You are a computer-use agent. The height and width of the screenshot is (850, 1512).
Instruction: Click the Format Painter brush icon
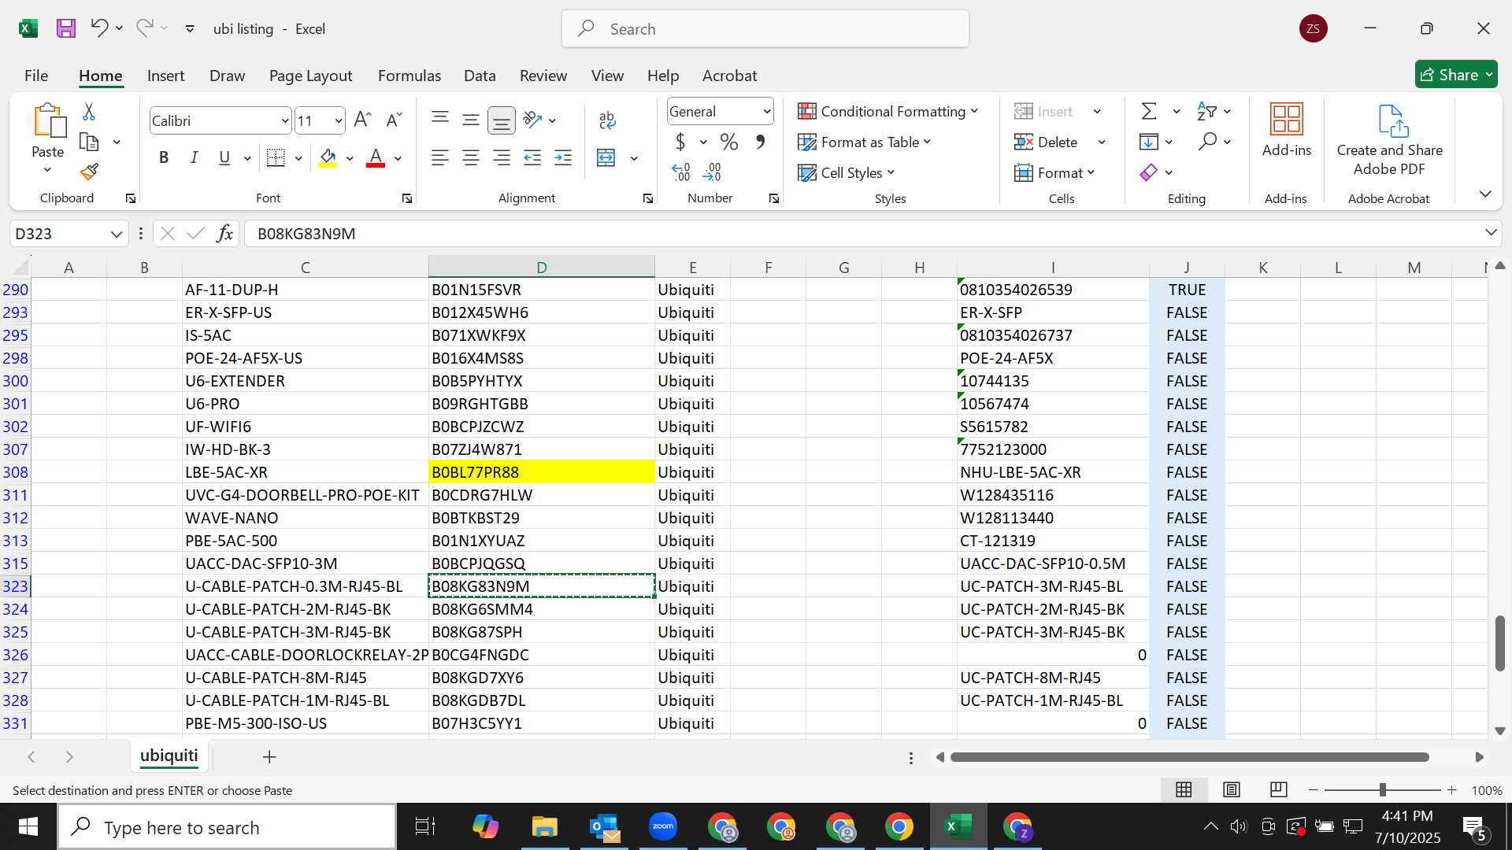(89, 172)
